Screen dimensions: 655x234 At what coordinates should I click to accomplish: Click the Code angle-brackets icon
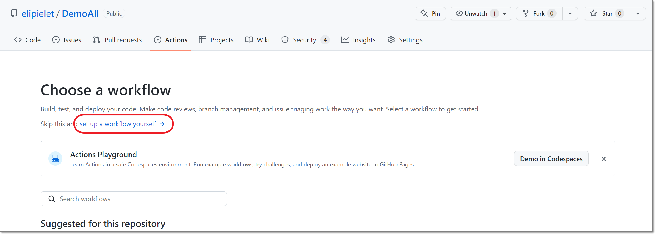point(18,40)
